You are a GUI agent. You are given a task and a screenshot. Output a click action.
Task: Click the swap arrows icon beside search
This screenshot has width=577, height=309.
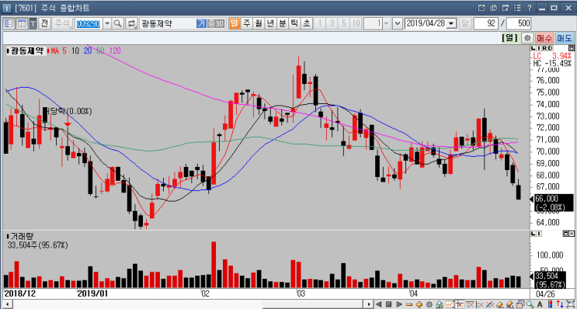(x=131, y=24)
